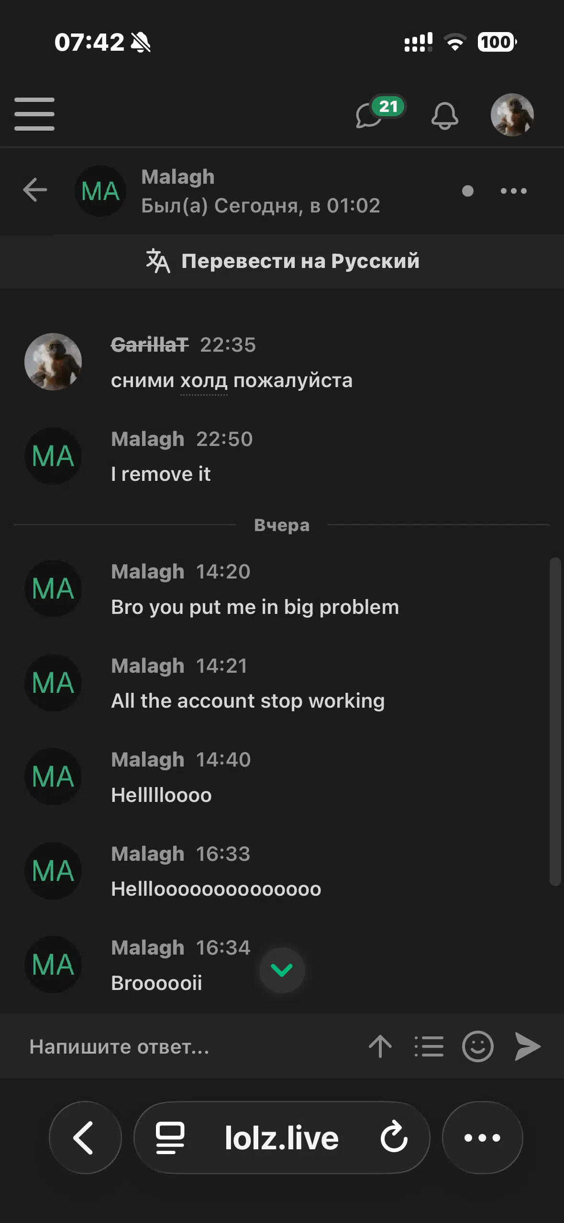The width and height of the screenshot is (564, 1223).
Task: Open the hamburger navigation menu
Action: pyautogui.click(x=34, y=114)
